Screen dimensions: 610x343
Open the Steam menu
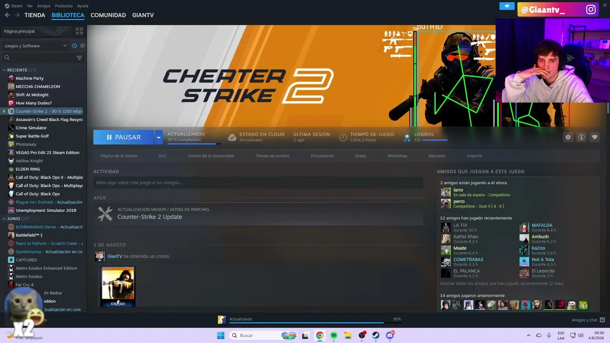tap(13, 6)
